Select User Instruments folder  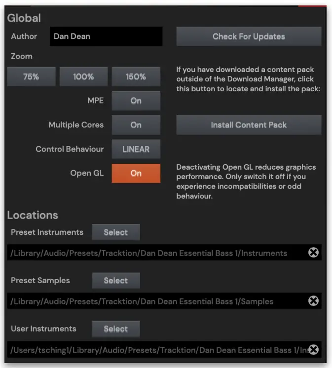(x=115, y=329)
